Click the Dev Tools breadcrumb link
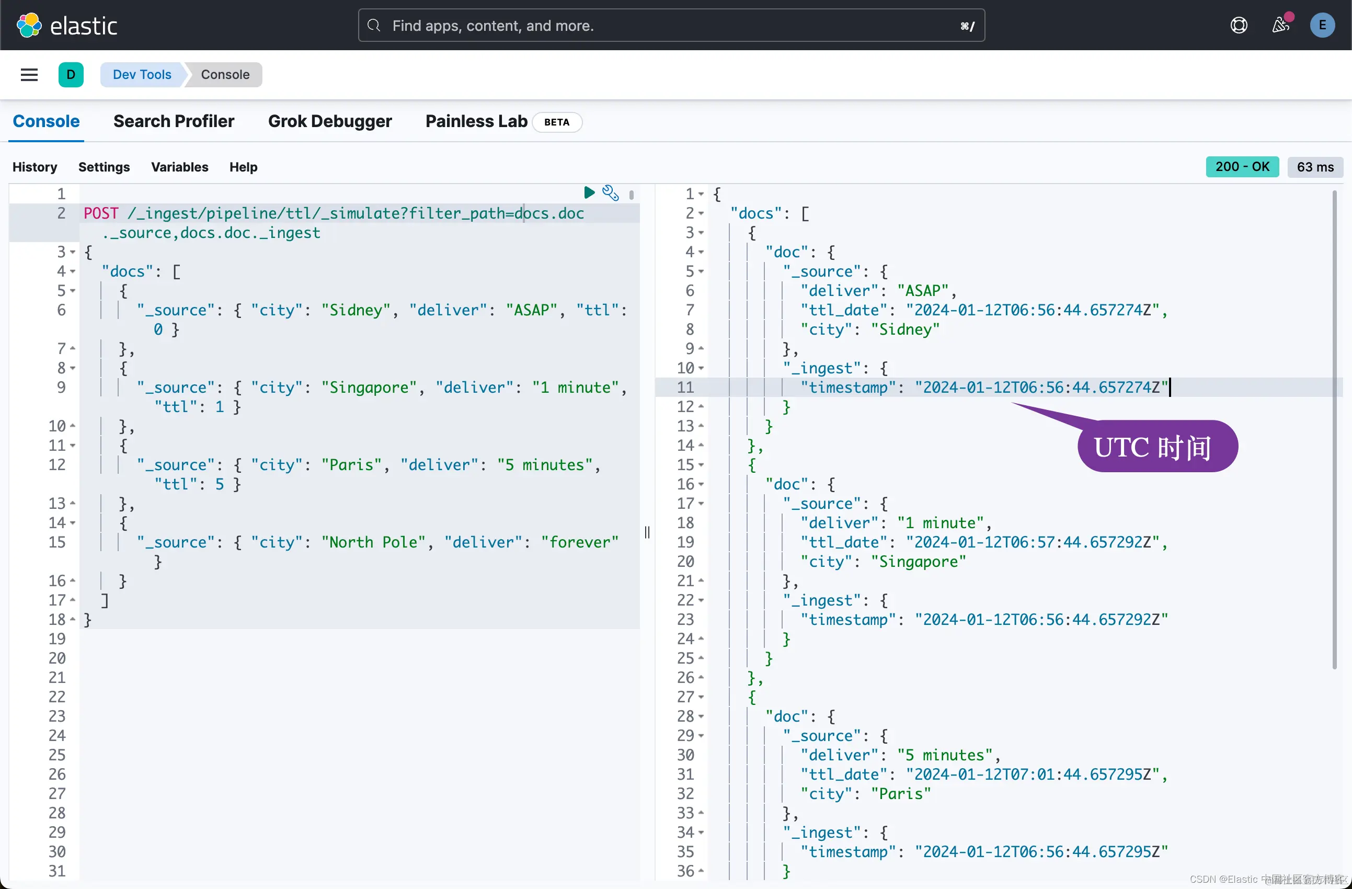 [142, 74]
